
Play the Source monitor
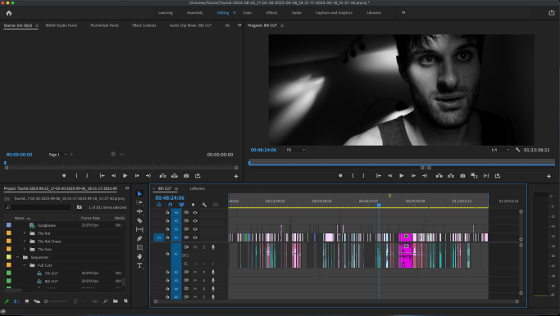125,176
